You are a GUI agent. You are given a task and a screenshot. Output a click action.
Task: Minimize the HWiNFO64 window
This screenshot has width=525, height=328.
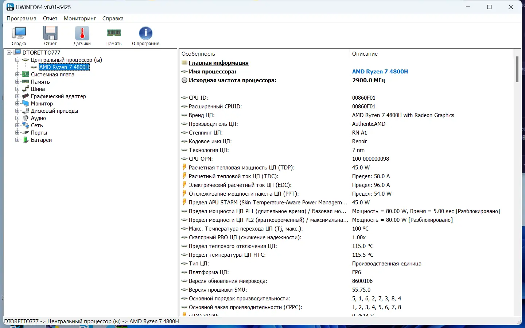click(x=468, y=7)
